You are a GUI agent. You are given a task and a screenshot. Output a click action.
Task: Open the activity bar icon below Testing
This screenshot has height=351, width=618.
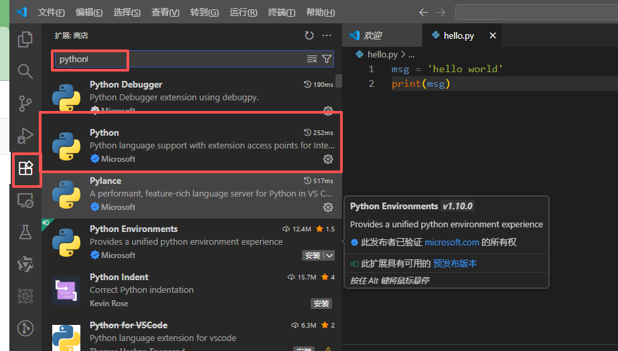(x=25, y=265)
